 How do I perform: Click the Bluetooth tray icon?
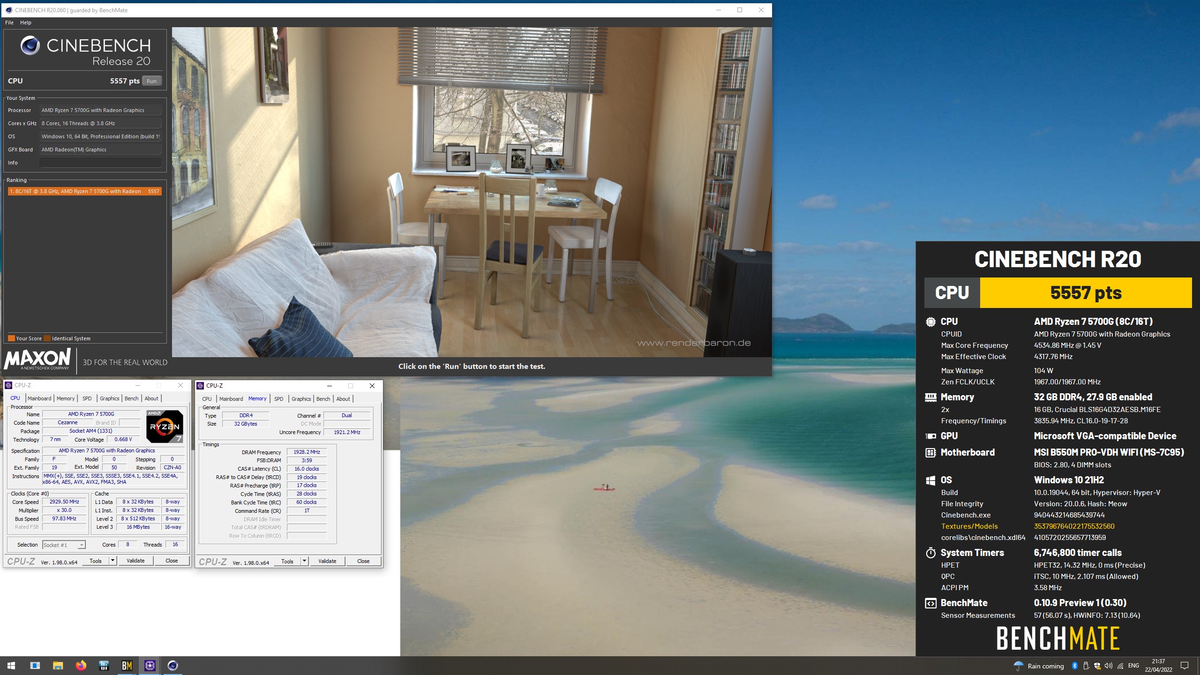click(x=1075, y=666)
